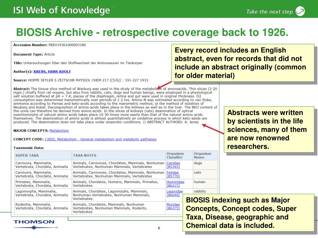Click the Taxonomic Data label
The image size is (318, 238).
click(x=29, y=148)
